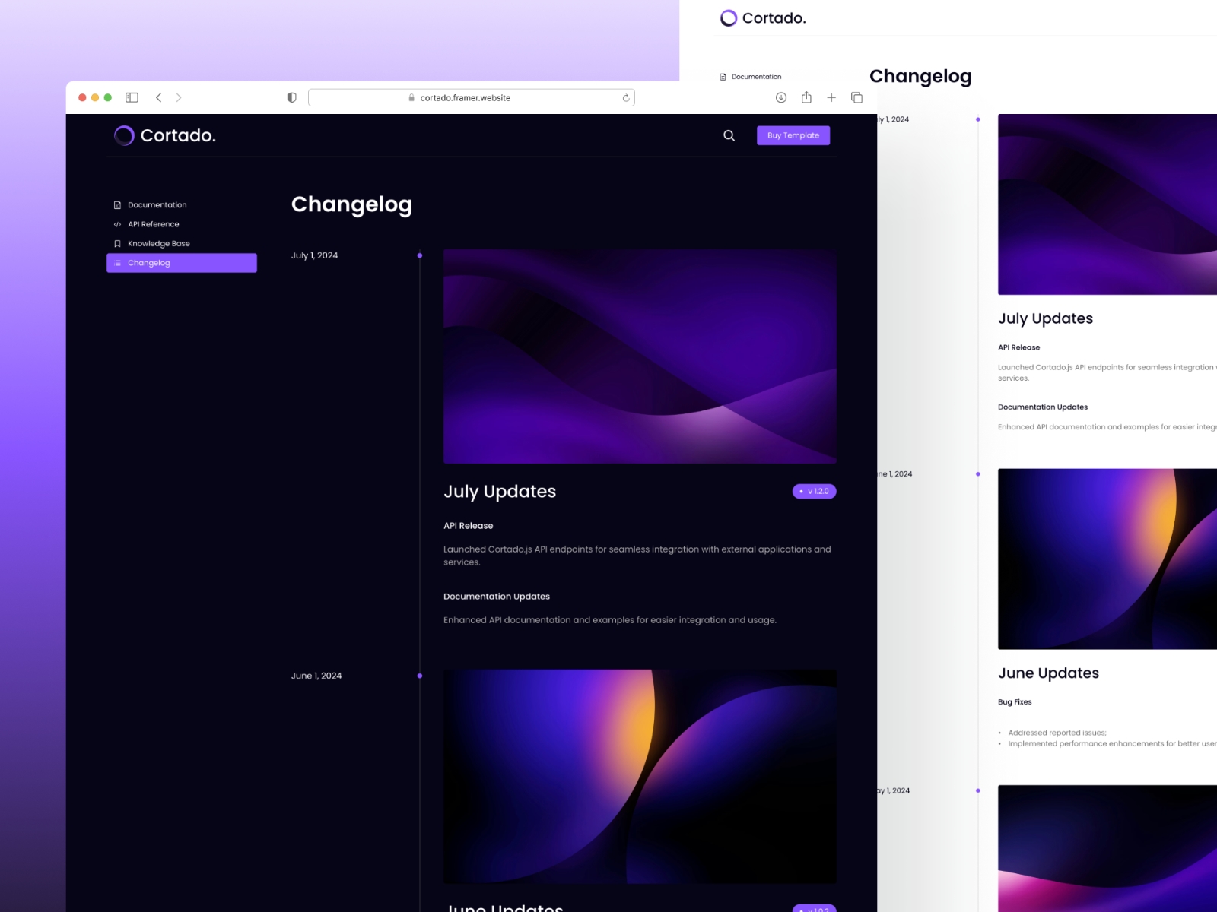Select the highlighted Changelog sidebar item
Screen dimensions: 1217x912
click(x=182, y=263)
